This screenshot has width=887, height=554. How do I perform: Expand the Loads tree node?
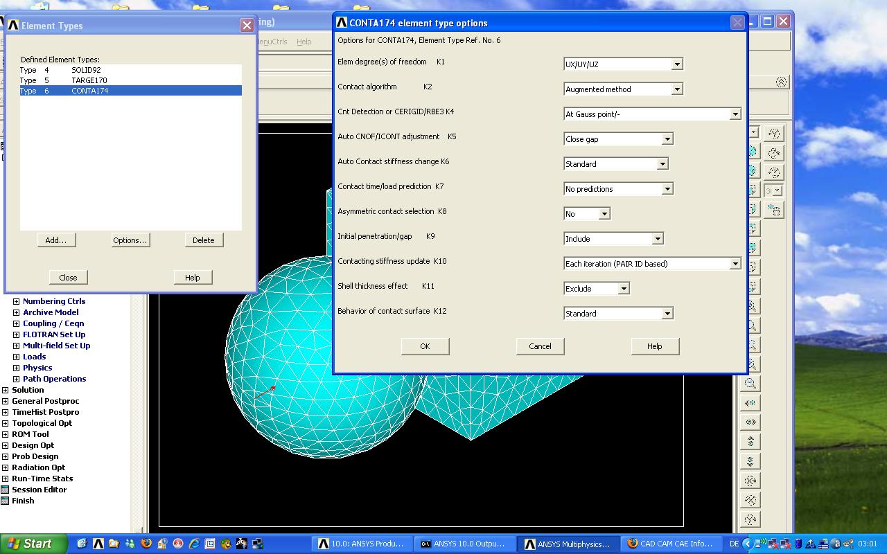pos(17,357)
